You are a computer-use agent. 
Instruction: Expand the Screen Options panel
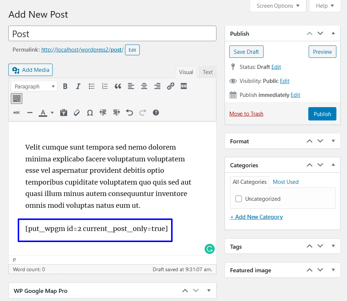pyautogui.click(x=278, y=6)
